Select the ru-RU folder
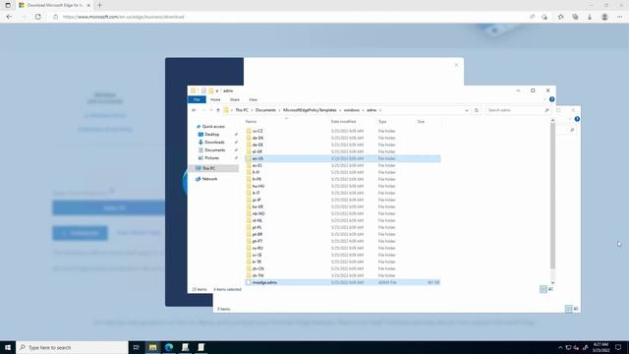 [x=257, y=248]
